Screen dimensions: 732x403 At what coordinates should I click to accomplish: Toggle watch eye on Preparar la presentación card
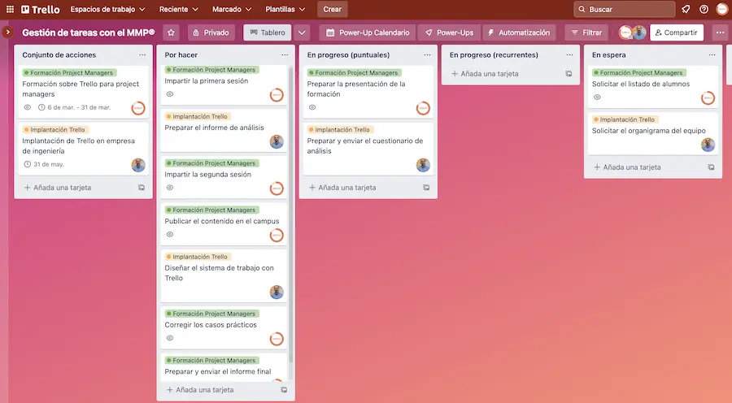[312, 107]
